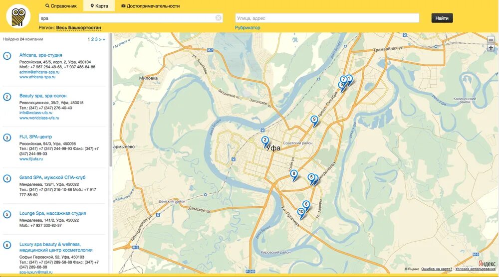499x277 pixels.
Task: Click address Революционная, 39/2, Уфа
Action: pyautogui.click(x=51, y=103)
